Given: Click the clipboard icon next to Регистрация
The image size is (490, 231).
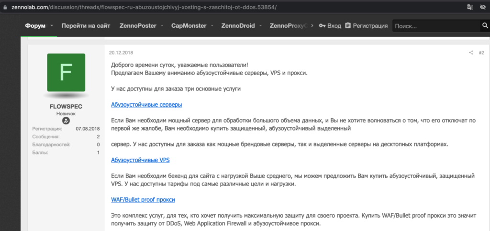Looking at the screenshot, I should click(x=348, y=26).
